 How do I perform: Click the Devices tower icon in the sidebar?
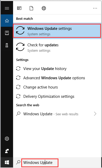click(x=7, y=45)
